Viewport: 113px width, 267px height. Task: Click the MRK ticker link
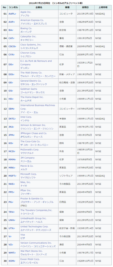(11, 168)
